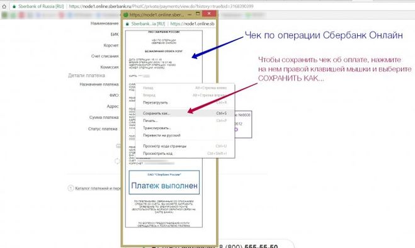Choose 'Просмотреть код' in context menu

(x=185, y=153)
